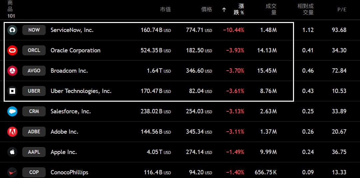Open the Oracle Corporation name link
The image size is (360, 178).
(x=75, y=50)
